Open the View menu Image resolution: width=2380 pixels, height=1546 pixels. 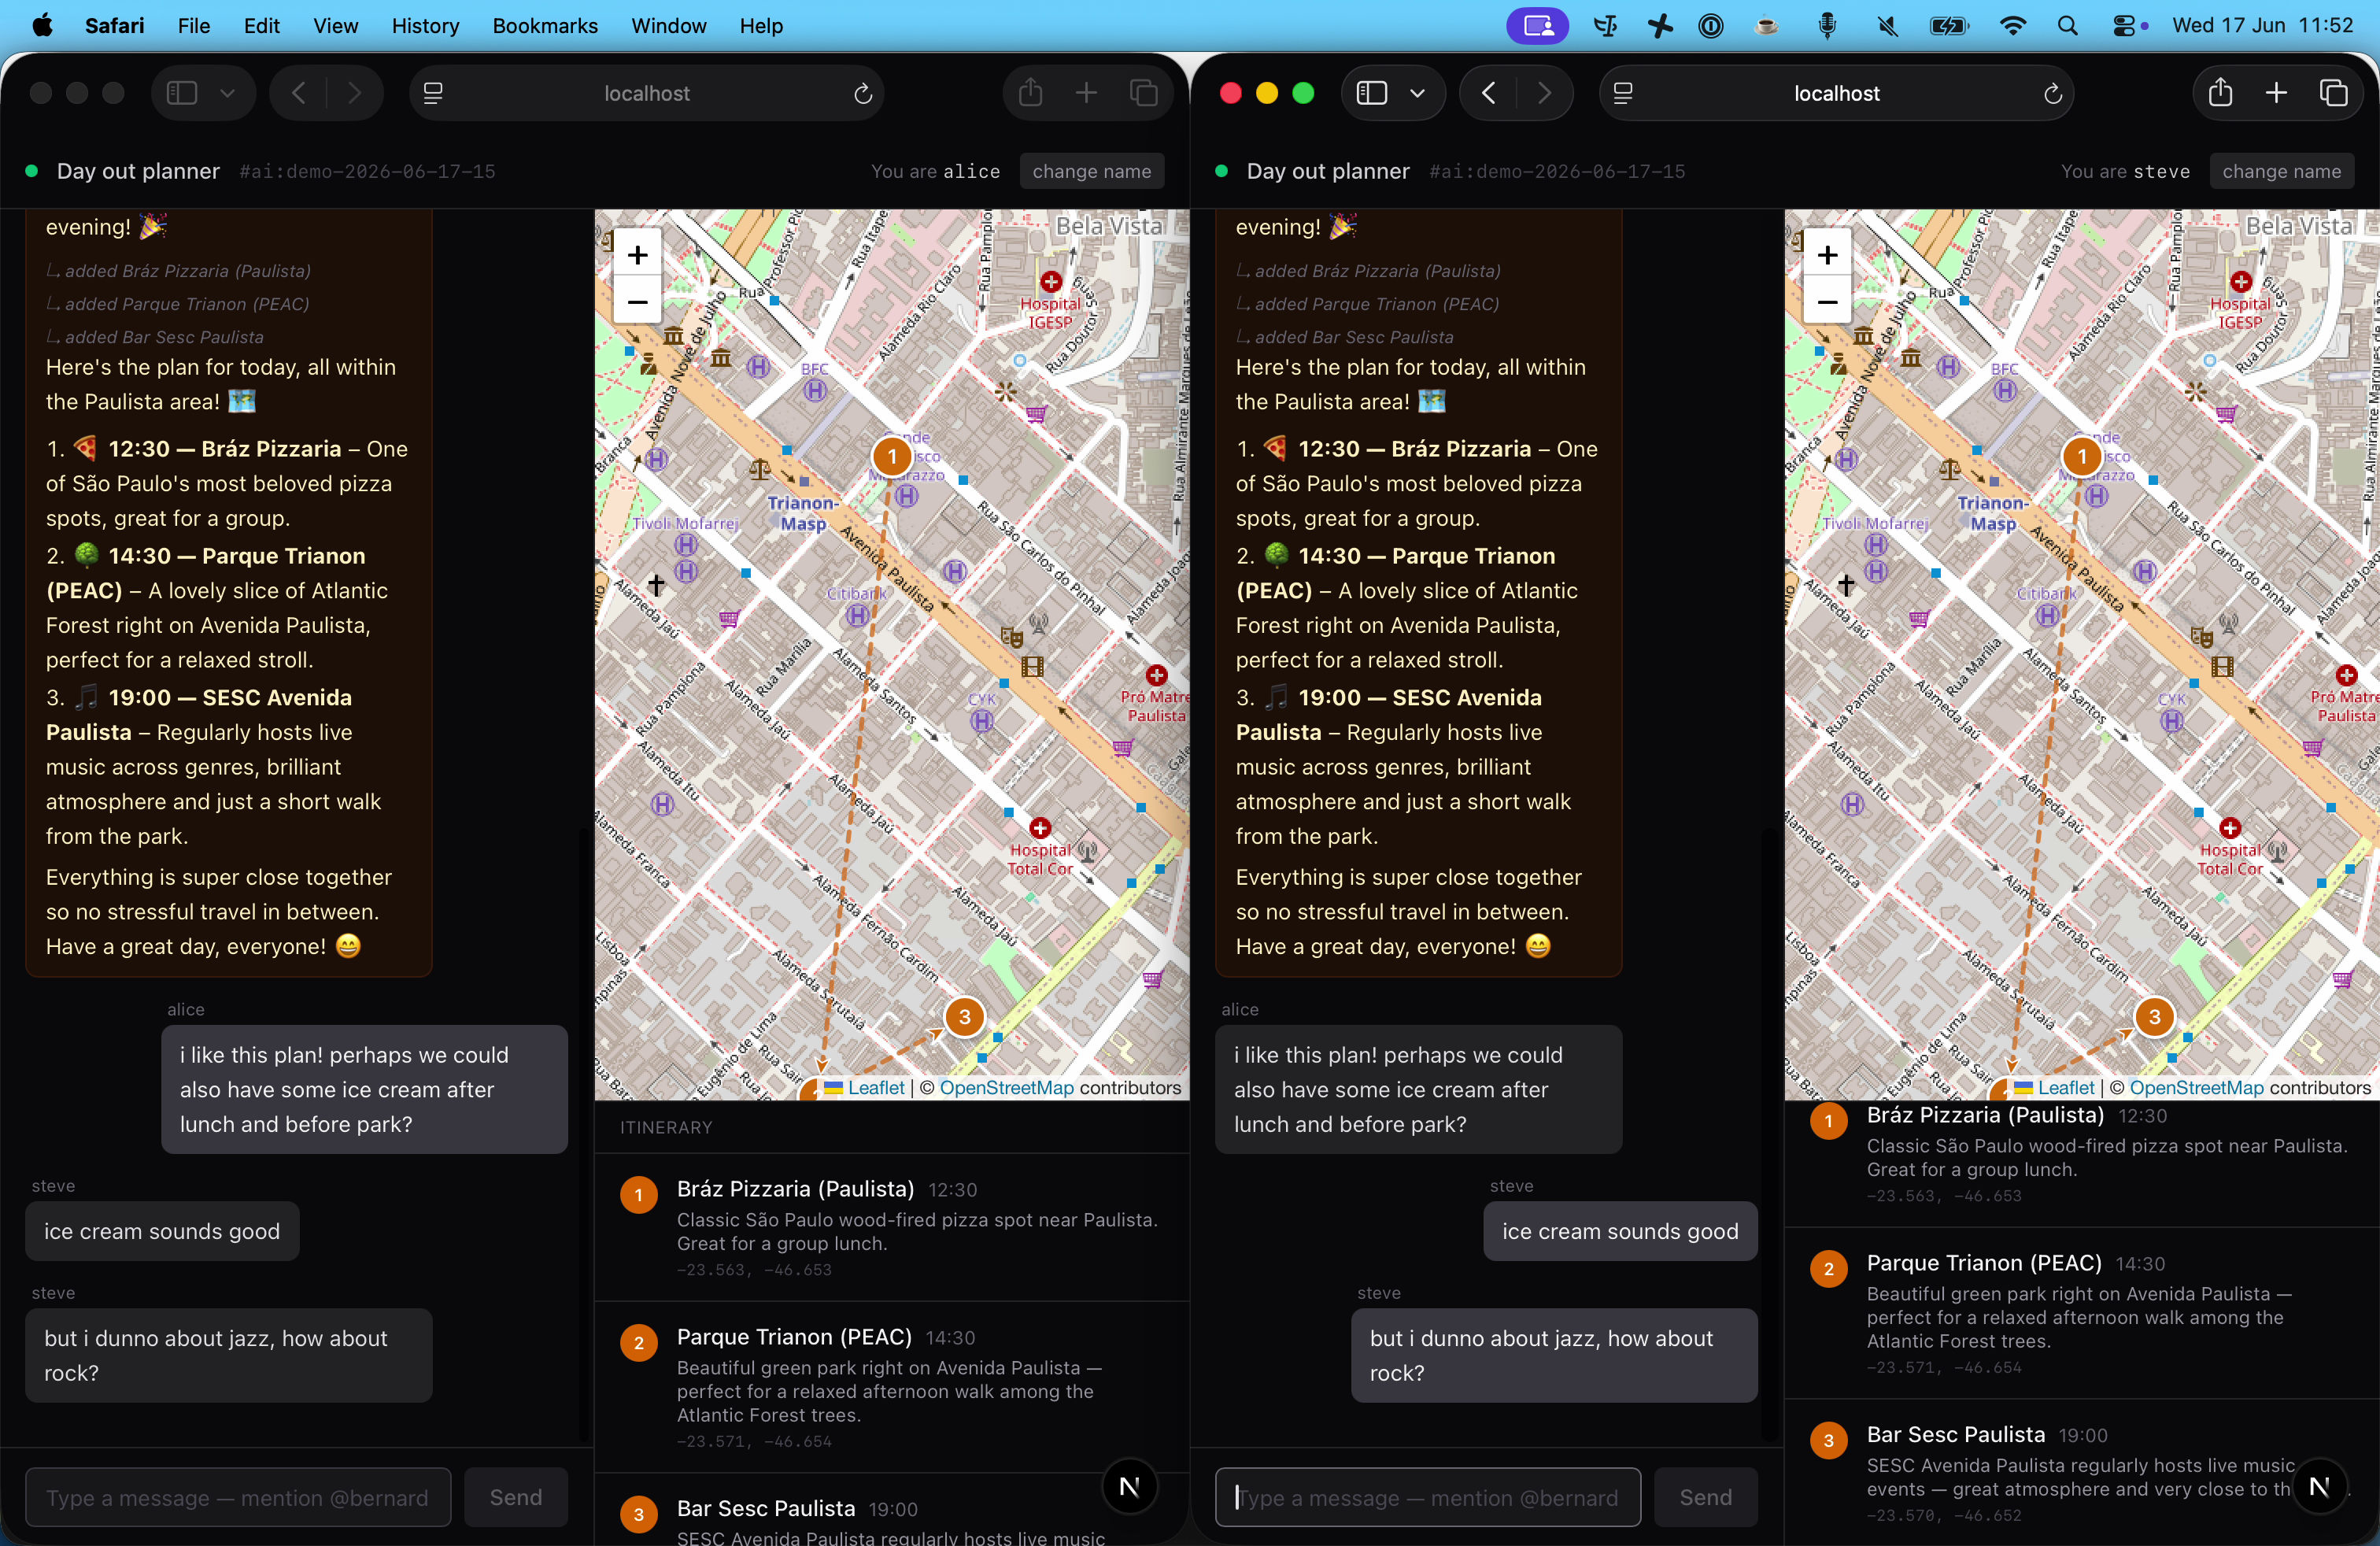(x=335, y=26)
